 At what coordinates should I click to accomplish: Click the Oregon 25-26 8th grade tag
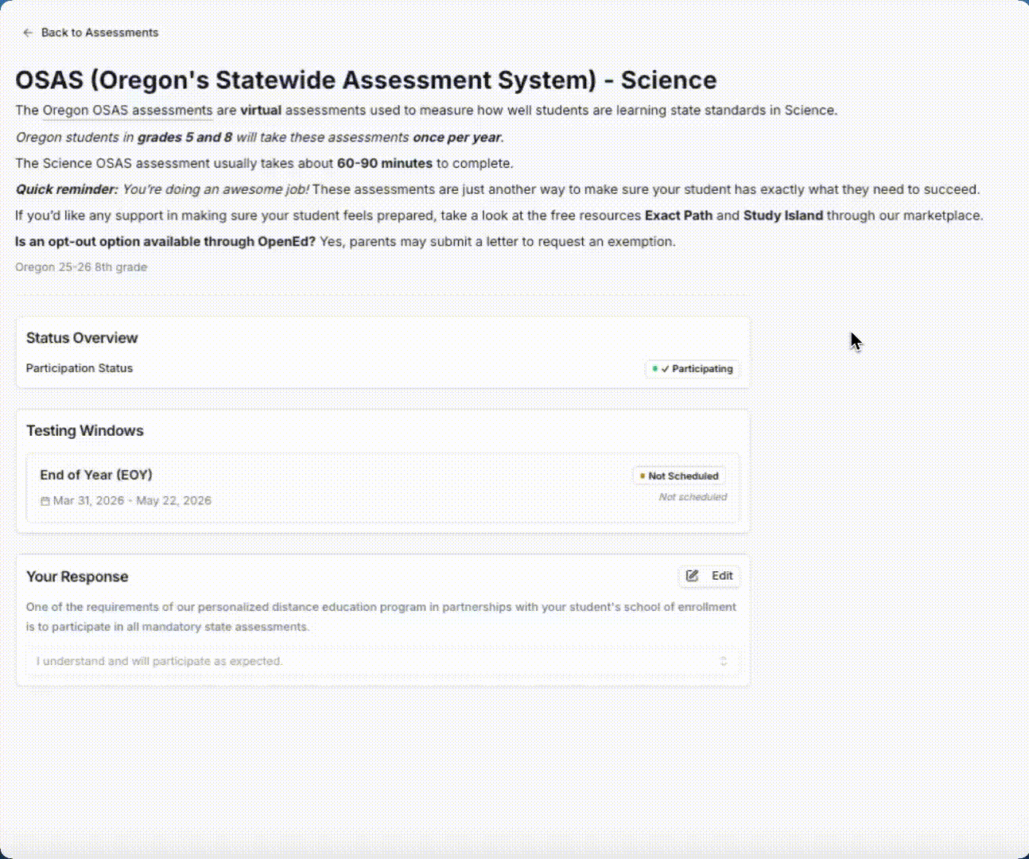pos(81,267)
